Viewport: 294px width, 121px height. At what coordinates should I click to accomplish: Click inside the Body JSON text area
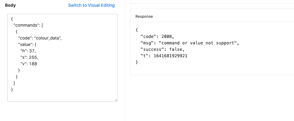(62, 58)
